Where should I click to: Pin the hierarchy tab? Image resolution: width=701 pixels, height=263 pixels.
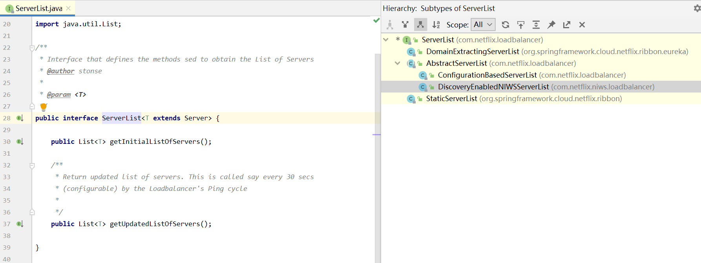coord(551,25)
